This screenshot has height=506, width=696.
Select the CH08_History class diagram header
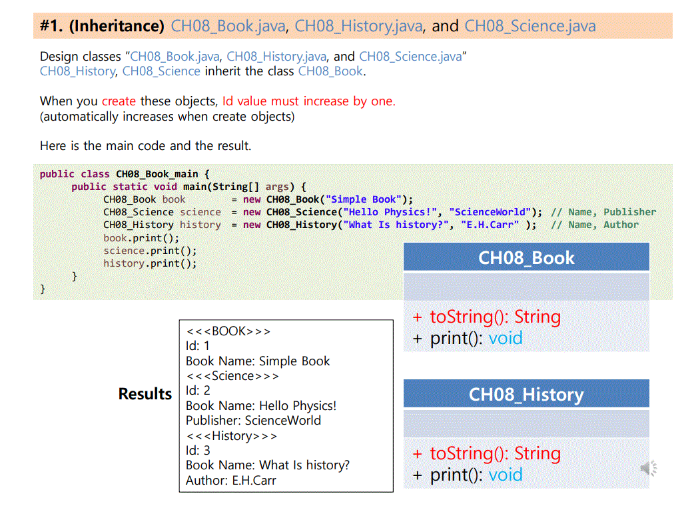526,393
